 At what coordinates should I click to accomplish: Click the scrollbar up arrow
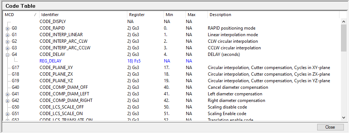pyautogui.click(x=344, y=22)
